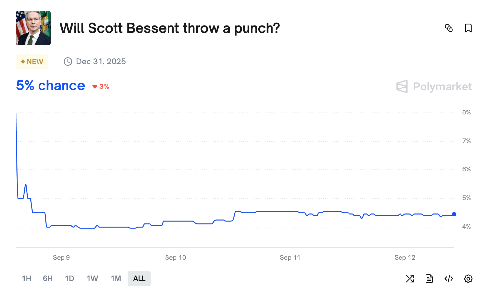Open chart settings gear
491x300 pixels.
(468, 279)
